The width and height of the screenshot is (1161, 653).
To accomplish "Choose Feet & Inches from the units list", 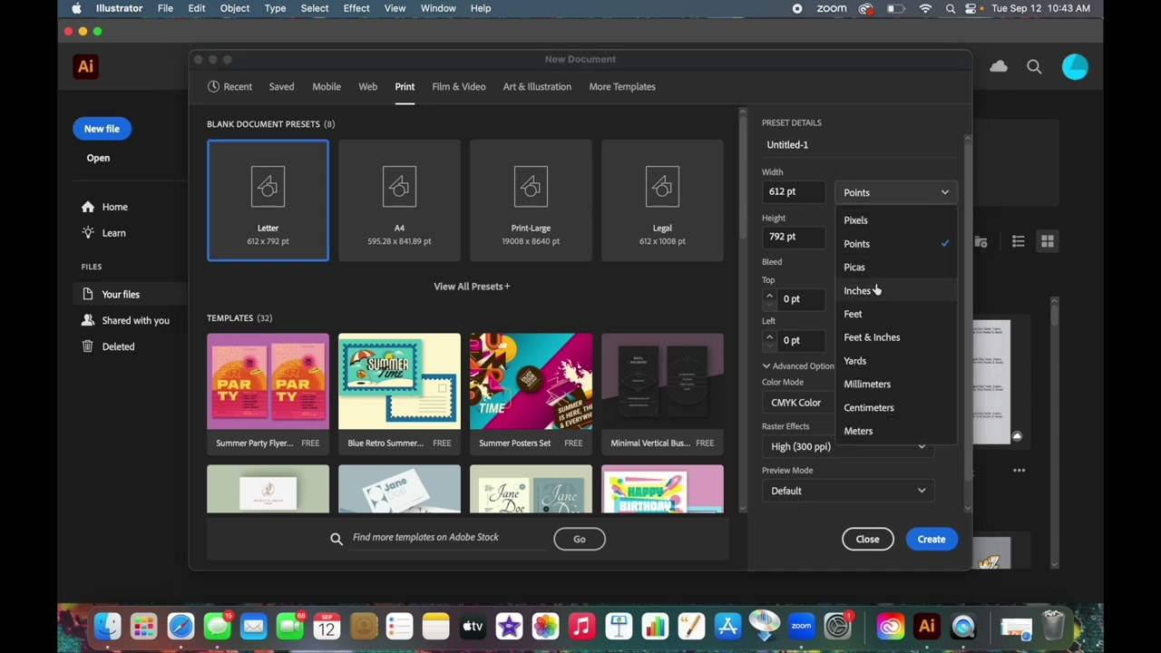I will [896, 337].
